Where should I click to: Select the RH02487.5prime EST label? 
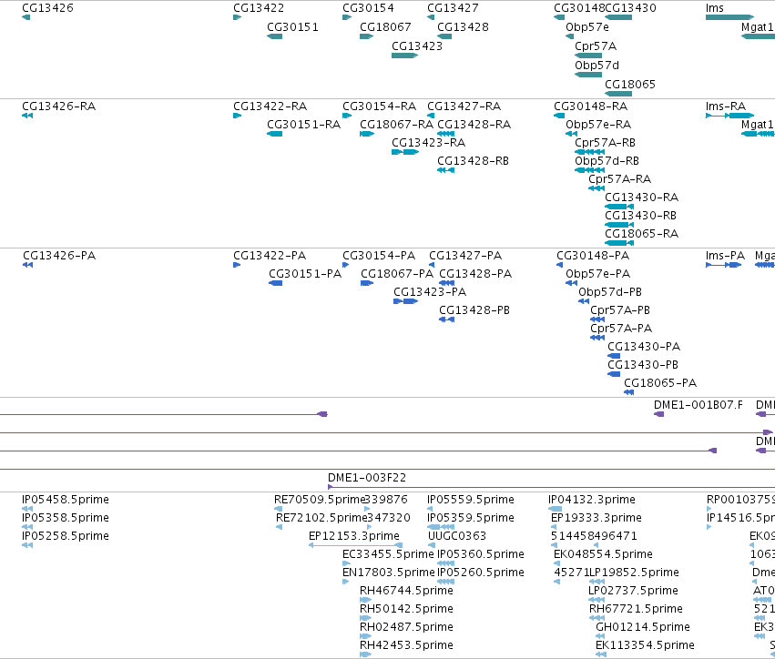coord(406,627)
